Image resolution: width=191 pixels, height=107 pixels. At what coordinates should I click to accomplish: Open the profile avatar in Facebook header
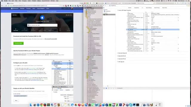coord(72,9)
